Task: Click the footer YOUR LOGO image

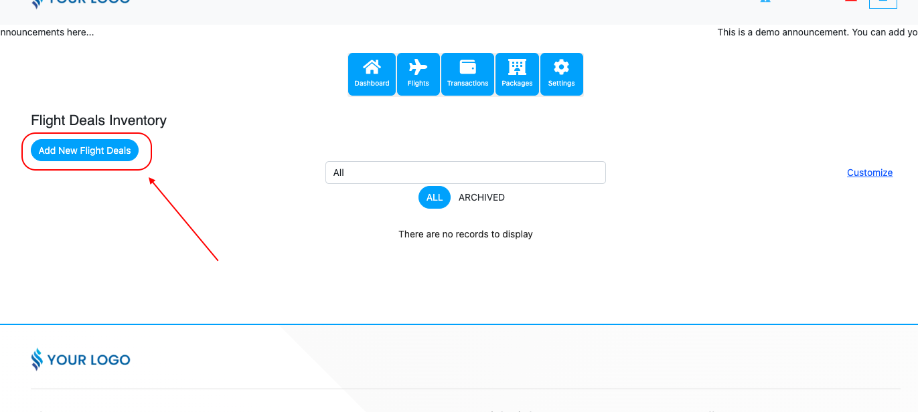Action: [80, 360]
